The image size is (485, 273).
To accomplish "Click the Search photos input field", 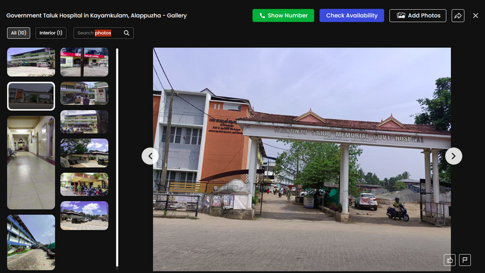I will (104, 33).
